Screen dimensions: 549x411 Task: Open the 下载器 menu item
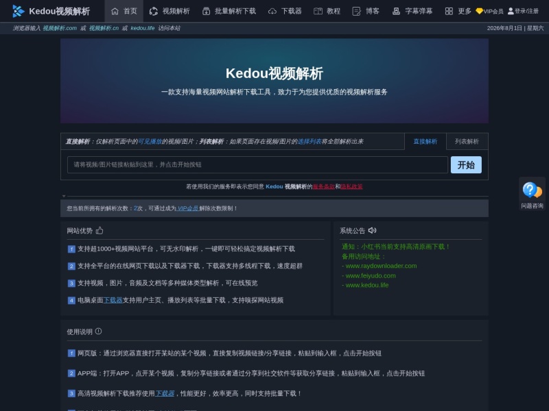coord(285,11)
